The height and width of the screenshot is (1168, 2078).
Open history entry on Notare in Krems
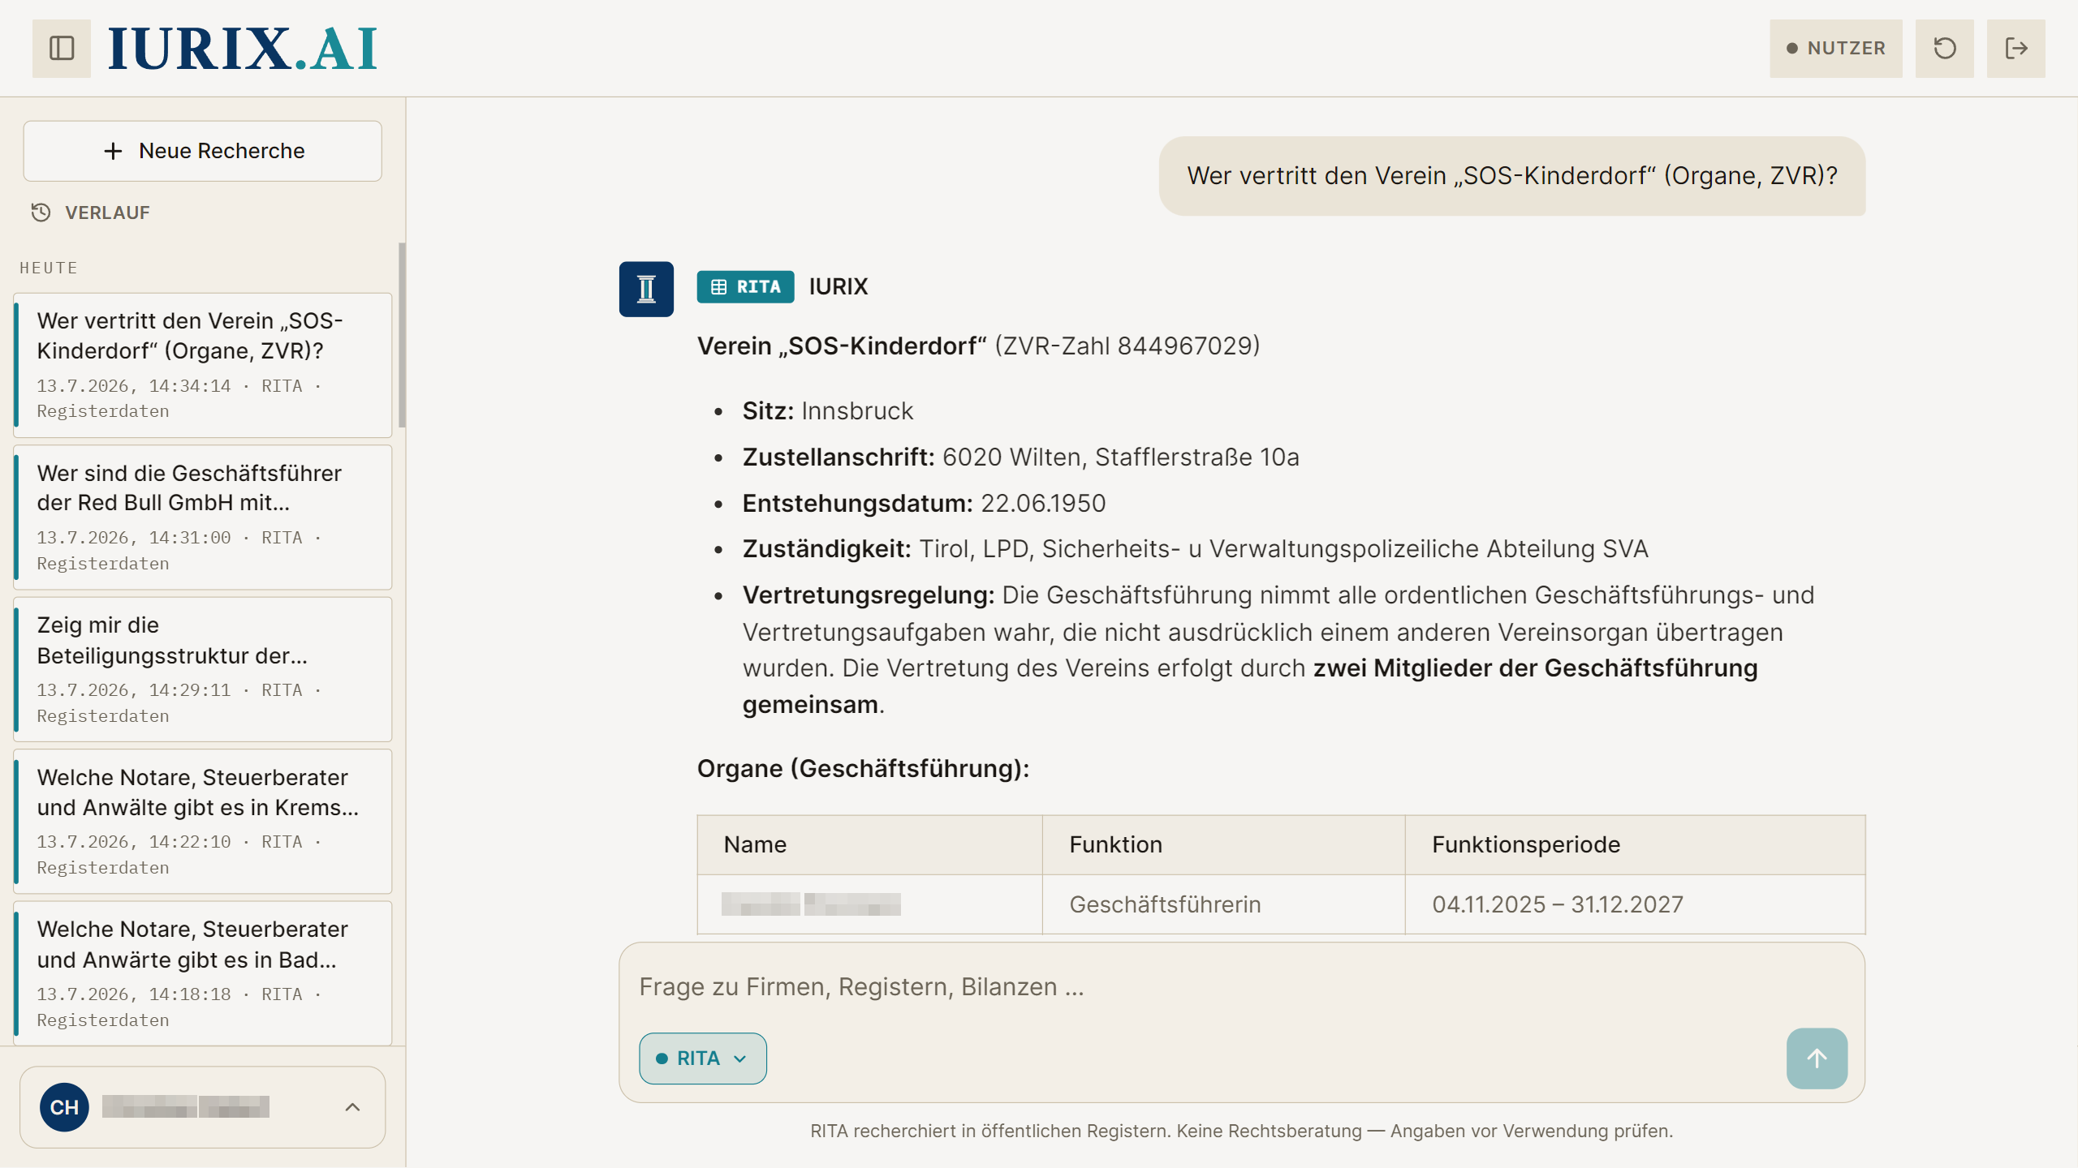click(x=203, y=822)
